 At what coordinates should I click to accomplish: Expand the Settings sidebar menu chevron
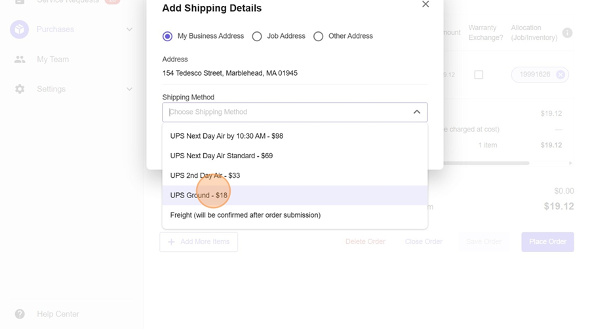coord(129,89)
